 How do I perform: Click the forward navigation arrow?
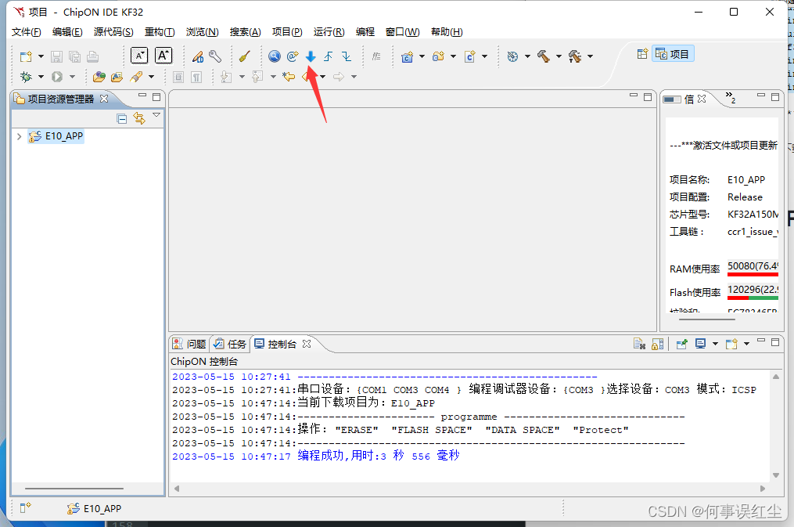tap(339, 77)
